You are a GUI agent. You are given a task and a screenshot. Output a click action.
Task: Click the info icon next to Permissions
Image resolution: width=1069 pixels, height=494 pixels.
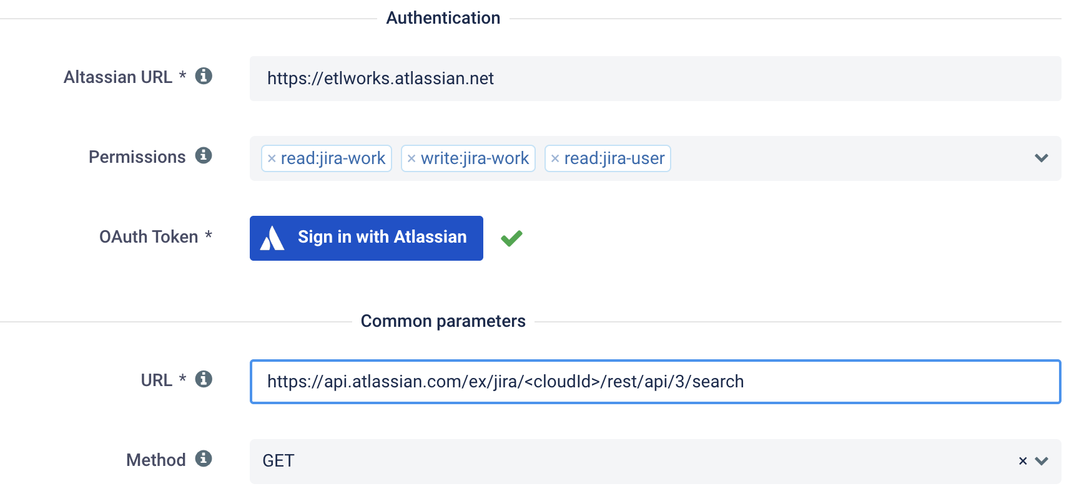(204, 155)
